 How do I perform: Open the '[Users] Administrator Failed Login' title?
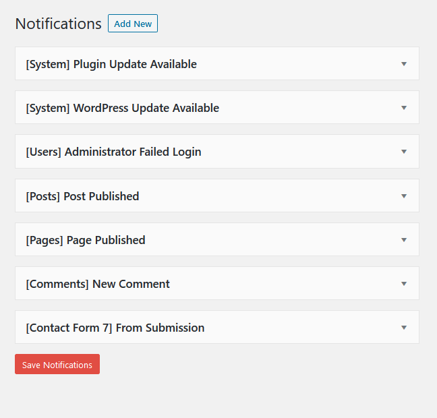point(113,152)
